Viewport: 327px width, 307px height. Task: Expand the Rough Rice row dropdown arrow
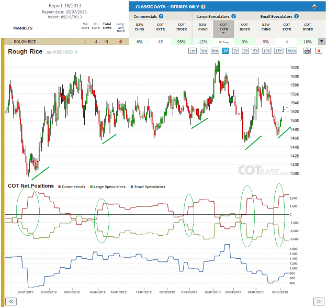(x=322, y=41)
